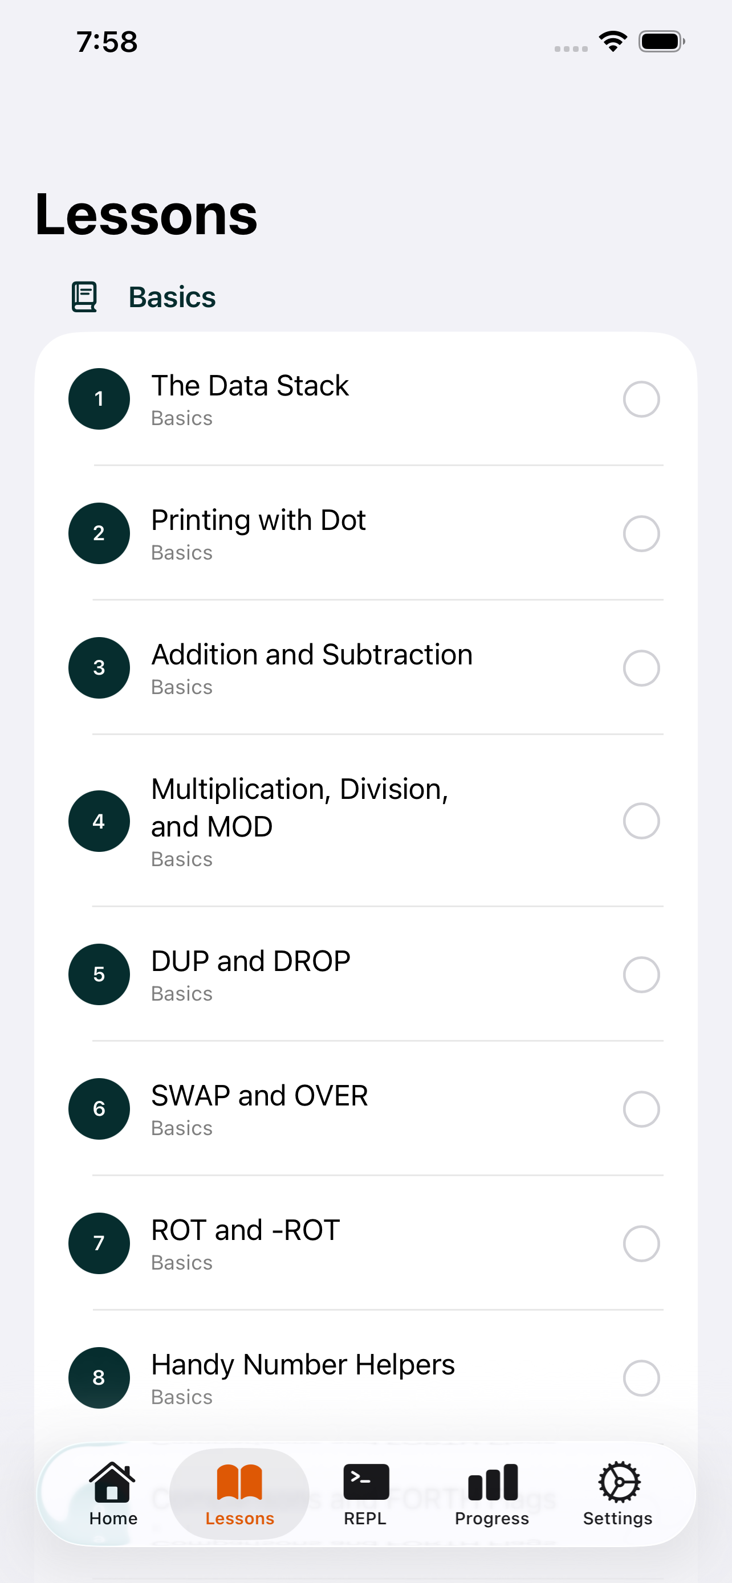
Task: Select the Lessons open-book icon
Action: [x=239, y=1482]
